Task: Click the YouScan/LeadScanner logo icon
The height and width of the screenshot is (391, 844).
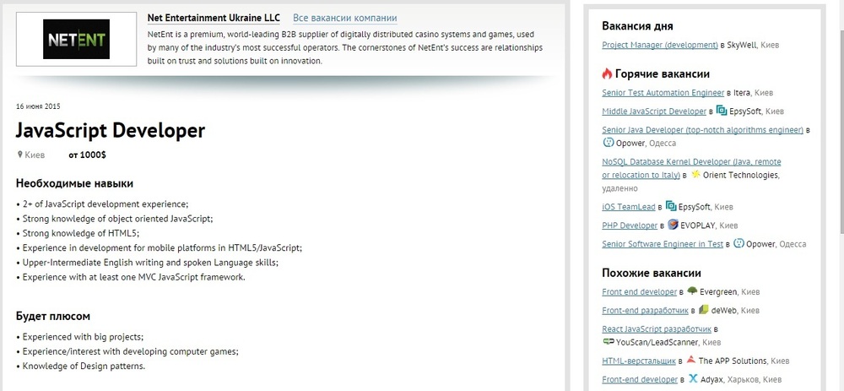Action: [x=608, y=343]
